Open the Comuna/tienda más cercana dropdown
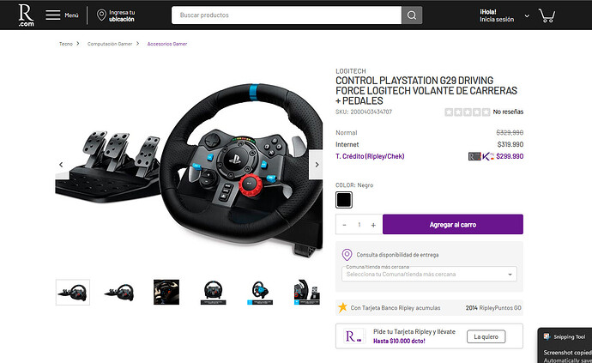592x363 pixels. (429, 274)
